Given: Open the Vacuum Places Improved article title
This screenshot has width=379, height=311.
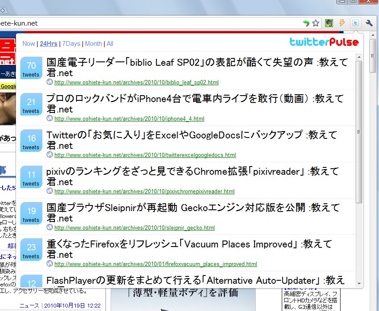Looking at the screenshot, I should click(x=189, y=249).
